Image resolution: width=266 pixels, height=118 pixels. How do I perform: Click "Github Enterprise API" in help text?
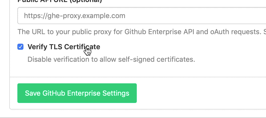pos(154,32)
